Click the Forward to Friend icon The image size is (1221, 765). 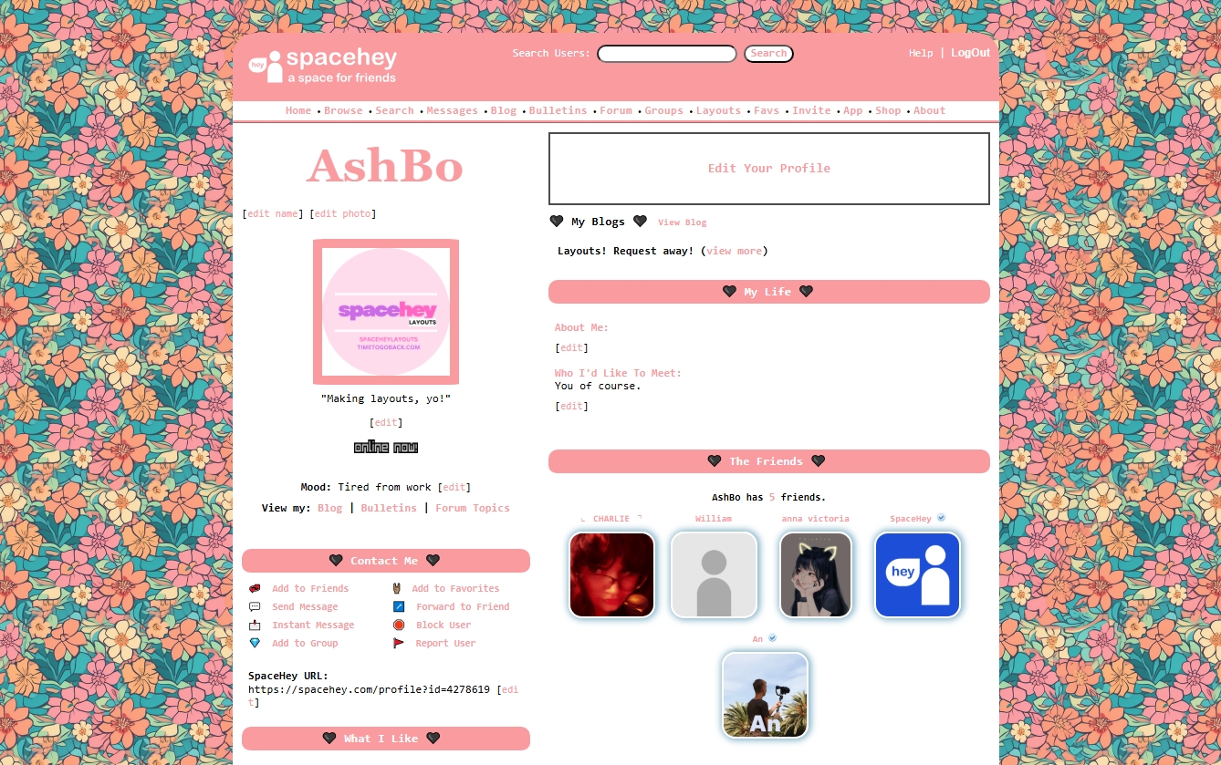tap(399, 606)
